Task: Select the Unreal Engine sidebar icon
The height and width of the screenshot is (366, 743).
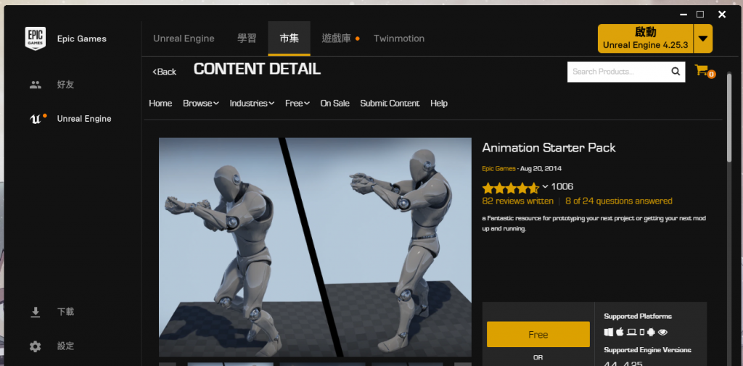Action: tap(36, 119)
